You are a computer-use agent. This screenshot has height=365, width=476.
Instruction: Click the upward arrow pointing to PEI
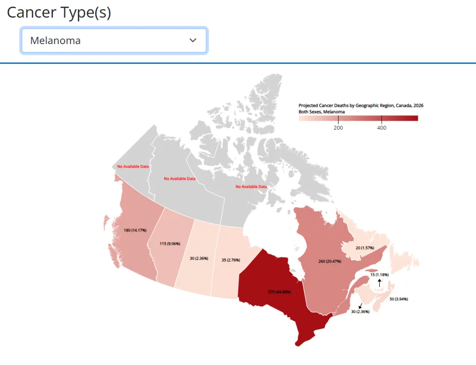[379, 283]
